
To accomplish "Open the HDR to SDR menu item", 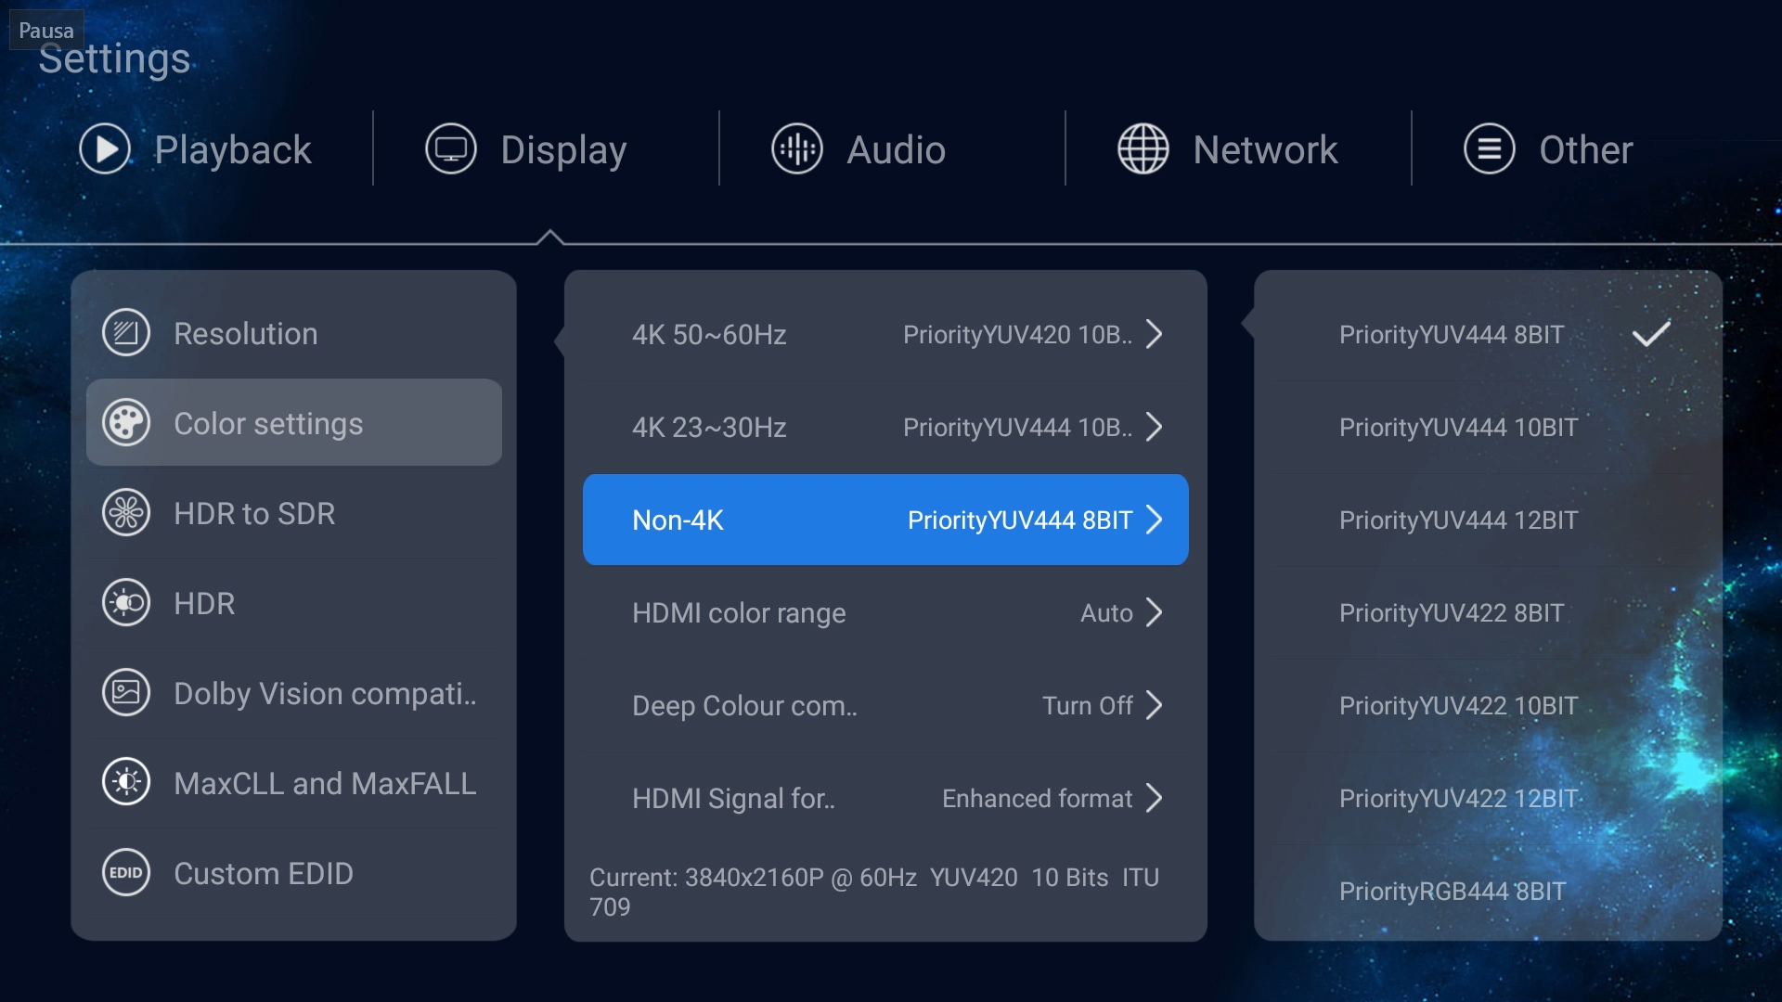I will (294, 513).
